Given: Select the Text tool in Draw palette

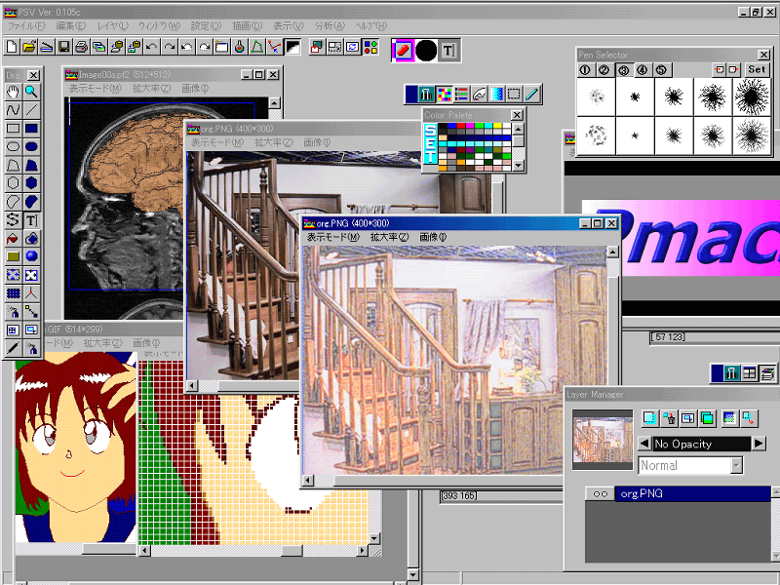Looking at the screenshot, I should pyautogui.click(x=31, y=220).
